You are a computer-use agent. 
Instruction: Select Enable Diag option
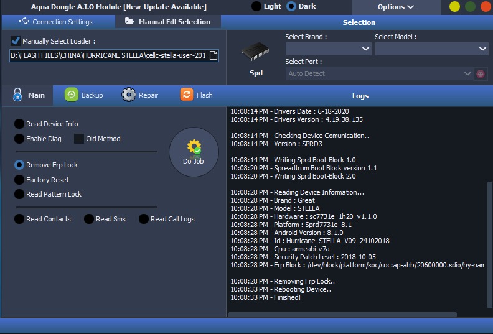[x=19, y=139]
